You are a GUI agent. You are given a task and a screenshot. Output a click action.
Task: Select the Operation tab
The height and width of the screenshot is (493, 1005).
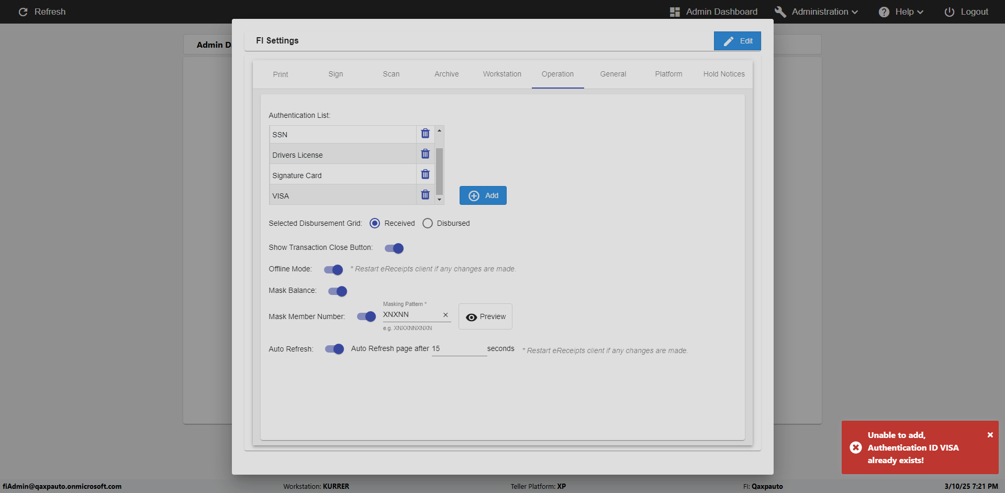click(557, 74)
